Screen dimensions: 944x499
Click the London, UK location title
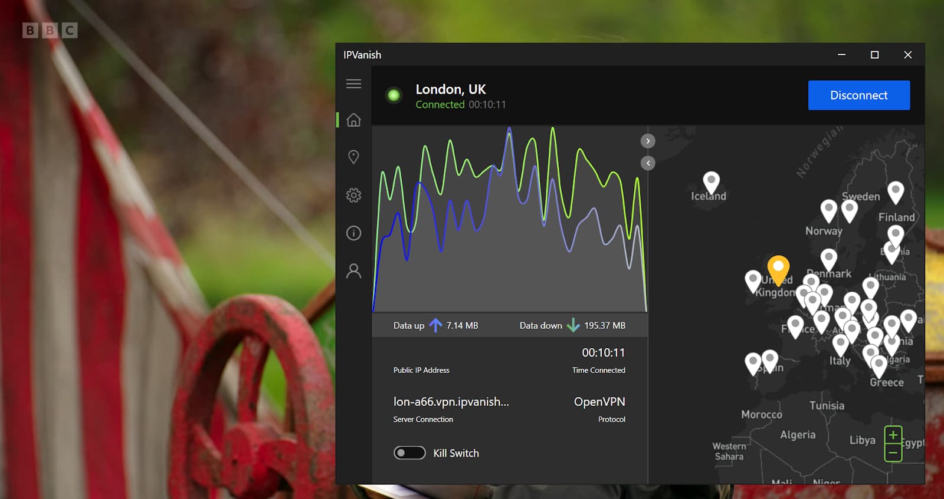[451, 90]
